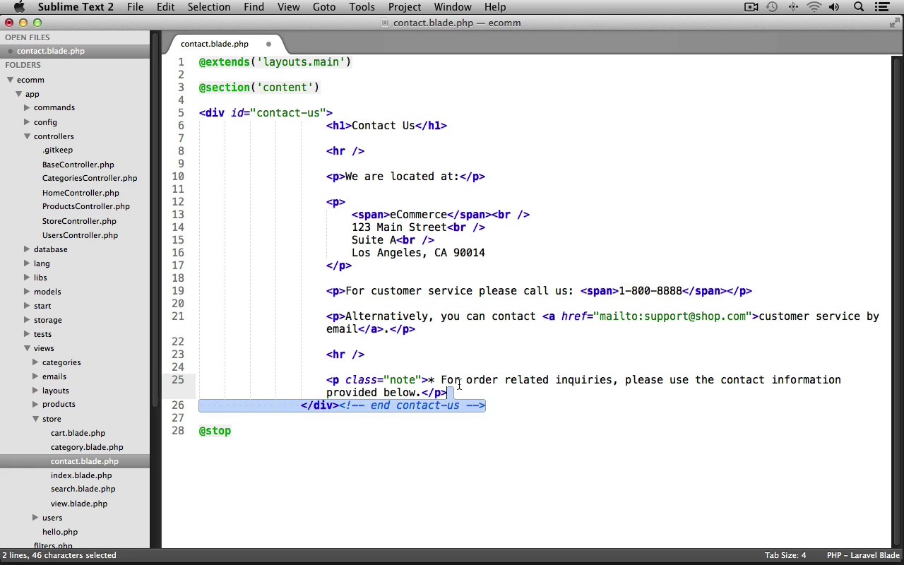The height and width of the screenshot is (565, 904).
Task: Open ProductsController.php file
Action: 86,206
